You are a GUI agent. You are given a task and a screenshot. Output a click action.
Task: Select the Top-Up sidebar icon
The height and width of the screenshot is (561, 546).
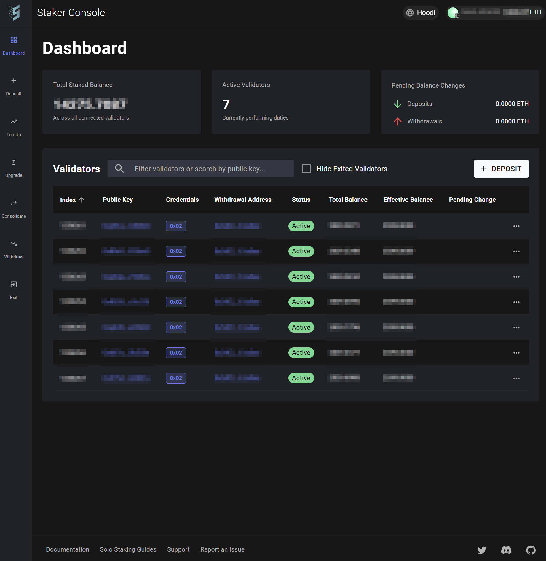click(x=14, y=127)
